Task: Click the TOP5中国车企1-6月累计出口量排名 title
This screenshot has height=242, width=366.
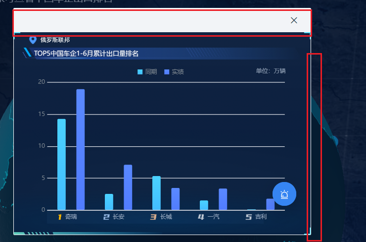Action: (x=86, y=54)
